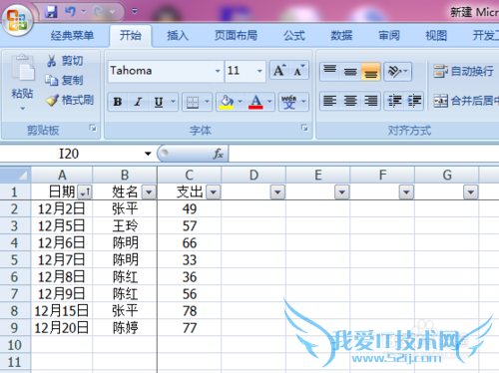
Task: Click the phonetic guide wén icon
Action: (x=288, y=102)
